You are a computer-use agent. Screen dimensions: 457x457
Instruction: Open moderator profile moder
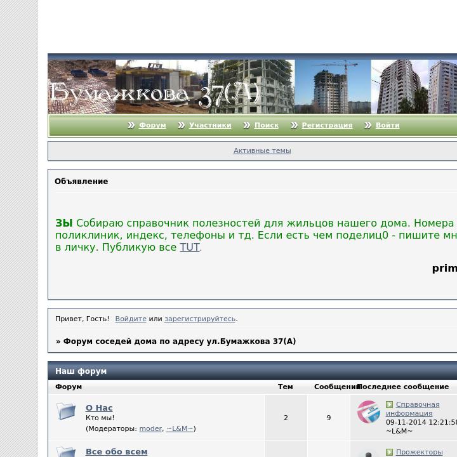pos(150,428)
